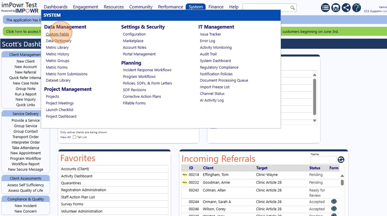Open Incident Response Workflows link
This screenshot has height=216, width=387.
click(x=147, y=70)
